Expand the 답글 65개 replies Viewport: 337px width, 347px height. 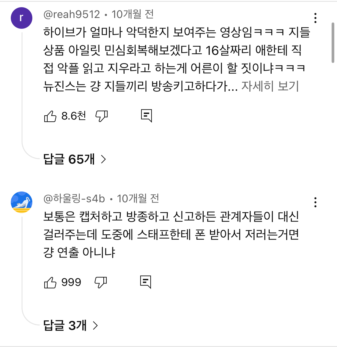click(x=75, y=159)
